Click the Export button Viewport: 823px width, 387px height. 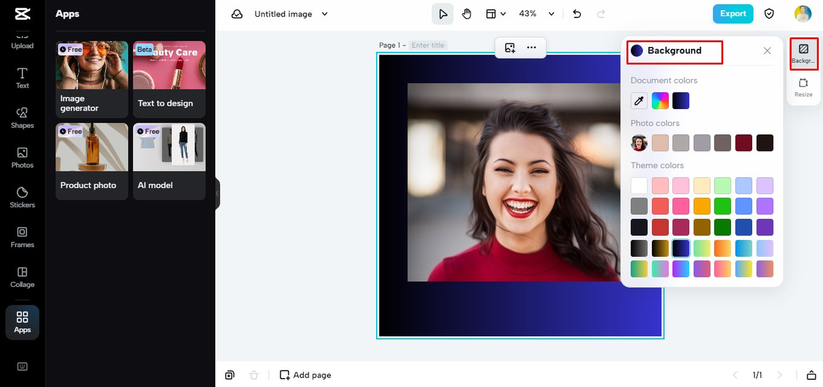[x=733, y=13]
